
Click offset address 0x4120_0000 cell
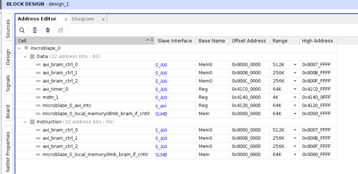[246, 105]
